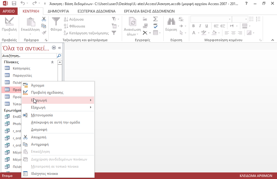Click the scissors cut icon in Πρόχειρο group
Viewport: 277px width, 179px height.
44,19
